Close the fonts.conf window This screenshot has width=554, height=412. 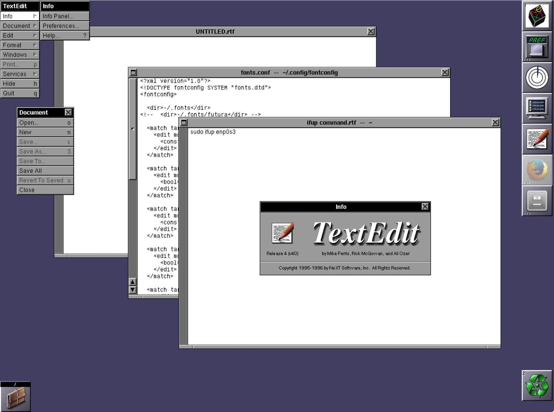tap(445, 73)
